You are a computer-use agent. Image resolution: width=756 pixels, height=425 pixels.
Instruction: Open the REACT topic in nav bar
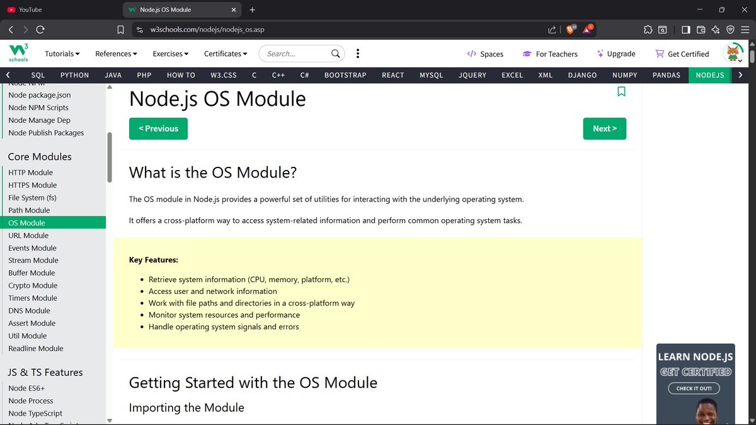[x=393, y=75]
